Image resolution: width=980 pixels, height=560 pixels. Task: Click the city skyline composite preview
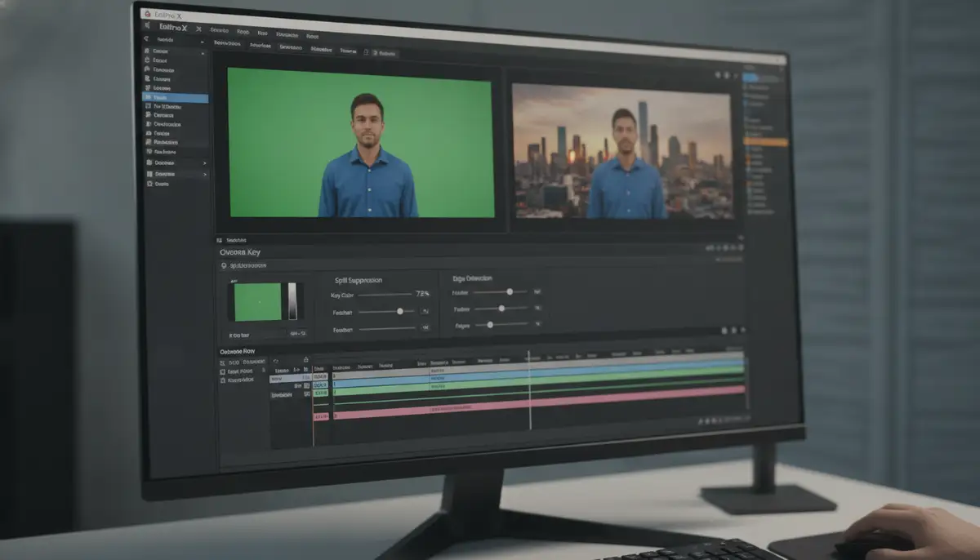[x=622, y=151]
